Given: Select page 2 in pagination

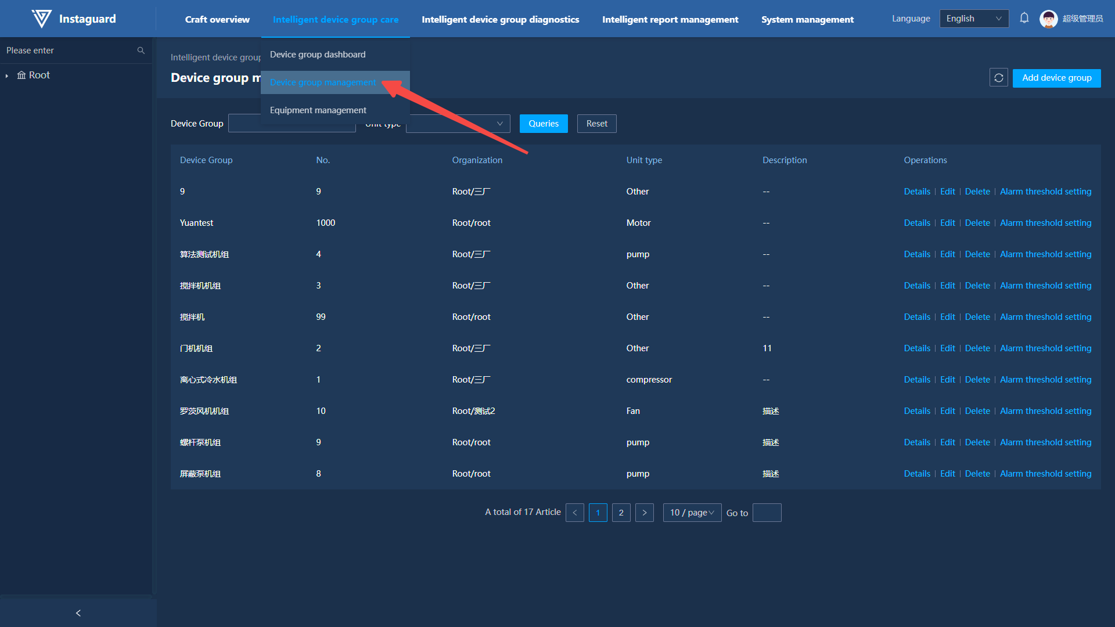Looking at the screenshot, I should [x=621, y=513].
